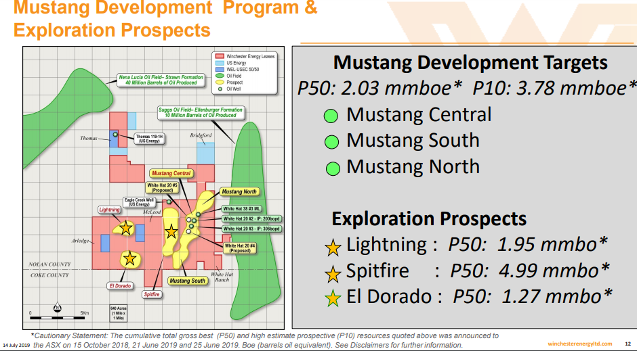The width and height of the screenshot is (637, 351).
Task: Select the green-outlined star beside El Dorado
Action: tap(333, 298)
